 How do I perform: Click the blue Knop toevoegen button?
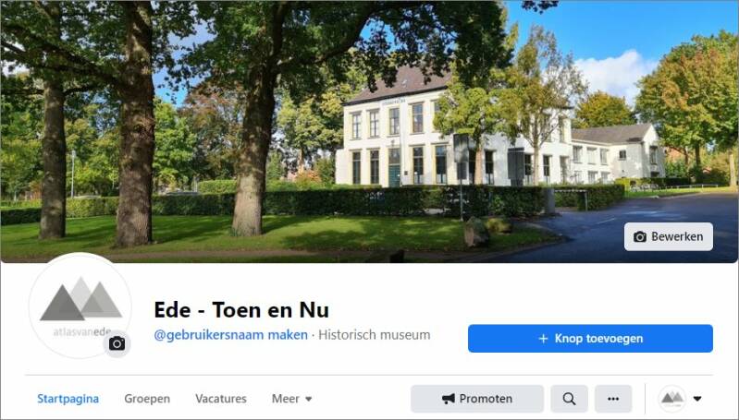(590, 338)
